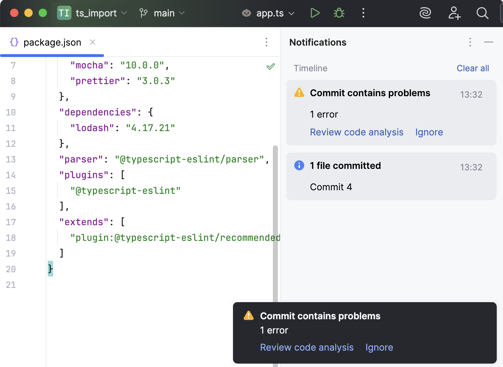Expand the ts_import project dropdown

(124, 13)
